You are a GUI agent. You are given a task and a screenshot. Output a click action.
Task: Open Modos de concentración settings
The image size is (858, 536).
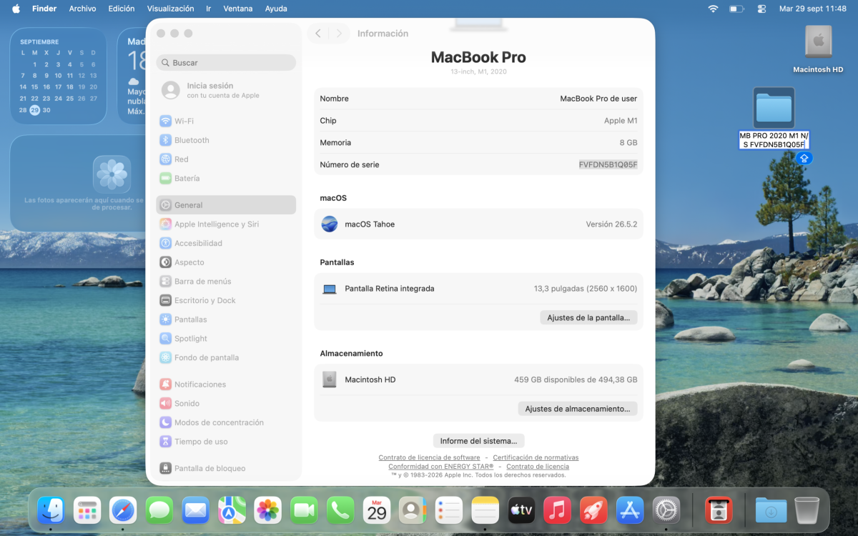coord(226,422)
